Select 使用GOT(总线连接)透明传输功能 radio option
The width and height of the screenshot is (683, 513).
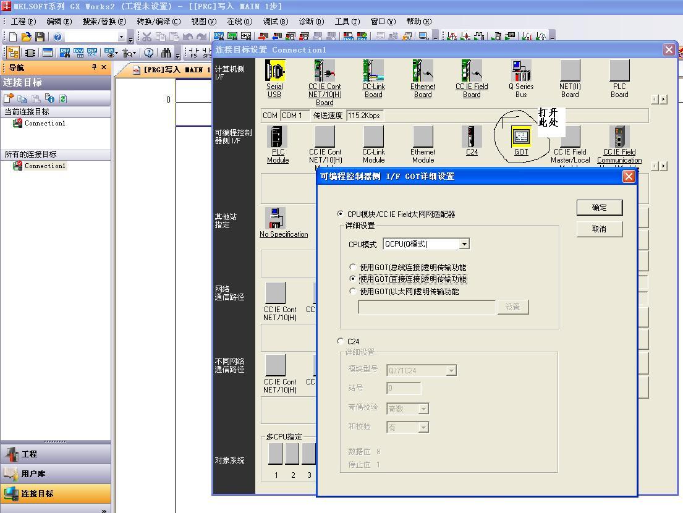tap(353, 268)
